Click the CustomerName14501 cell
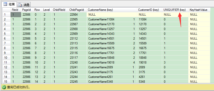The height and width of the screenshot is (91, 214). pos(112,39)
